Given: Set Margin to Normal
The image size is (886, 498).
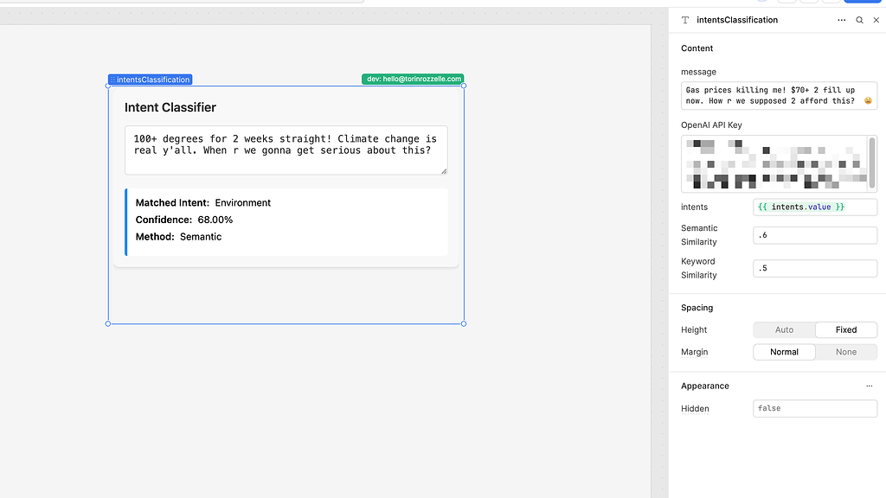Looking at the screenshot, I should [x=783, y=352].
